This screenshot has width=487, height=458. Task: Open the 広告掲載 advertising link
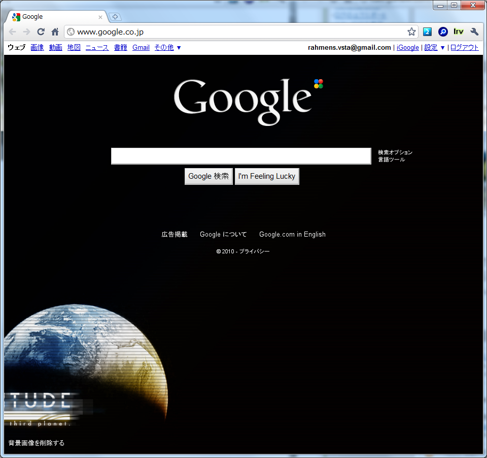[x=175, y=235]
